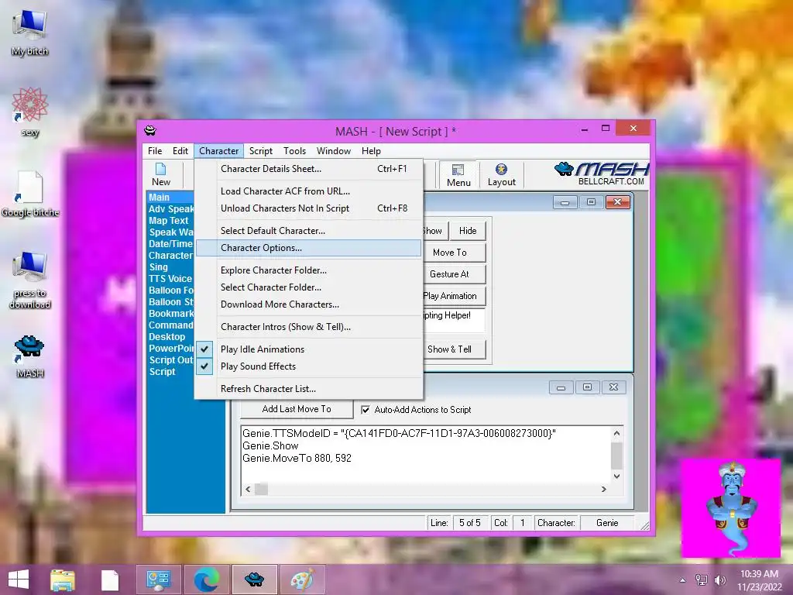Choose Character Details Sheet menu entry
The height and width of the screenshot is (595, 793).
[308, 169]
